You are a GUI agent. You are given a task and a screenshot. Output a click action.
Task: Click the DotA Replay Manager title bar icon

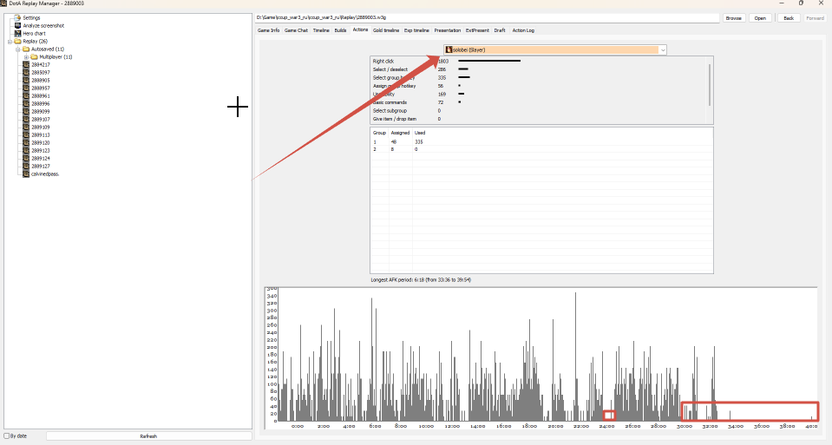click(3, 3)
